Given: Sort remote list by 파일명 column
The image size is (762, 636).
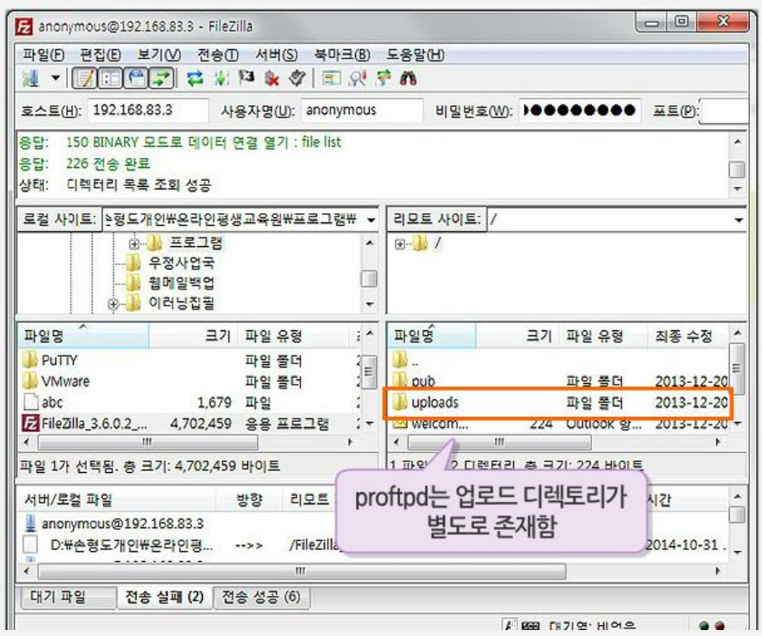Looking at the screenshot, I should (x=432, y=335).
